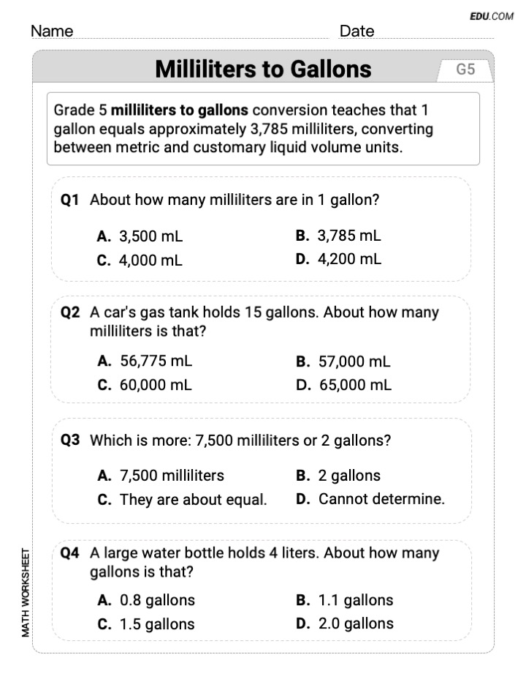Screen dimensions: 526x682
Task: Pick Q4 answer A. 0.8 gallons
Action: (x=146, y=600)
